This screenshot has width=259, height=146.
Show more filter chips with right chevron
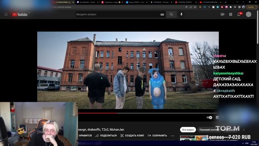244,130
